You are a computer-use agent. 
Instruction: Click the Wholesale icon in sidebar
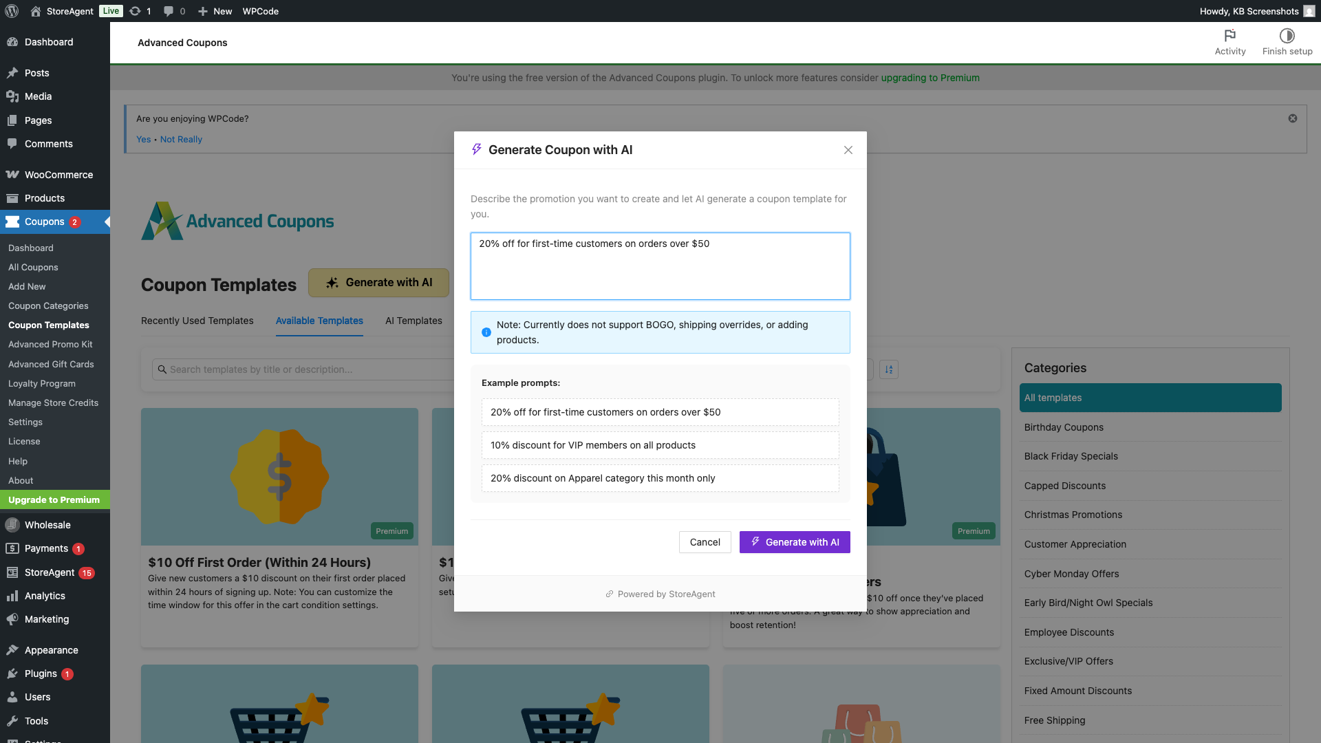12,525
